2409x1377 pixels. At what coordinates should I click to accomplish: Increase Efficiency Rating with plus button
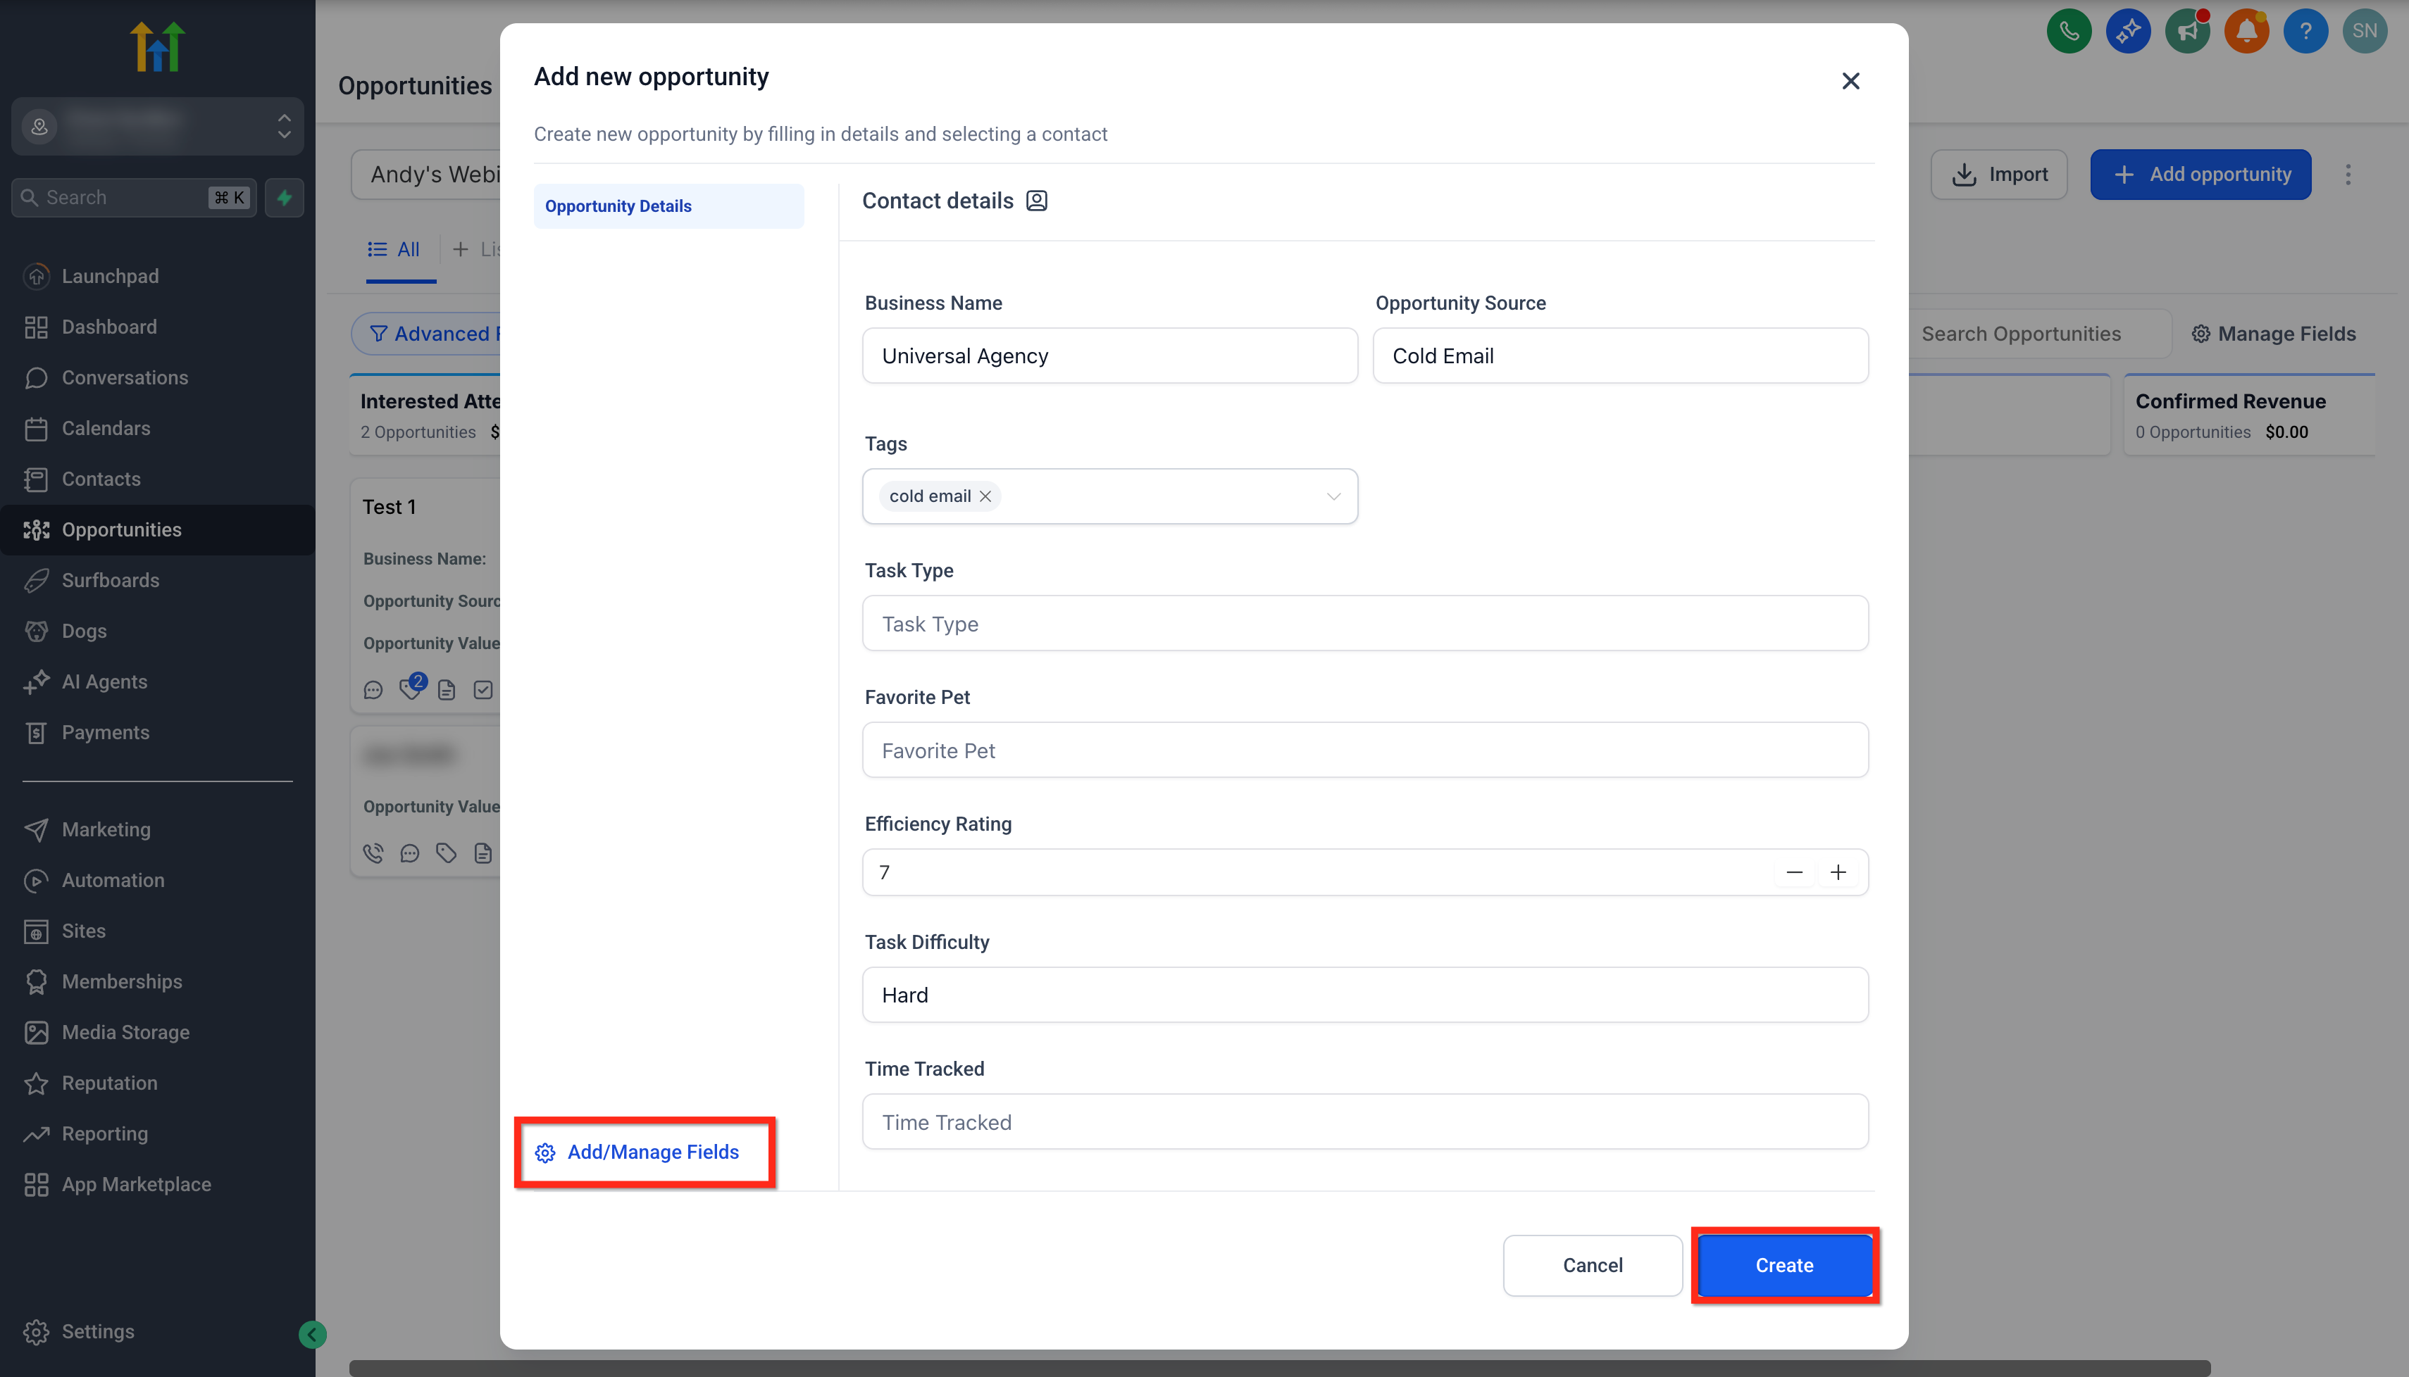coord(1838,872)
